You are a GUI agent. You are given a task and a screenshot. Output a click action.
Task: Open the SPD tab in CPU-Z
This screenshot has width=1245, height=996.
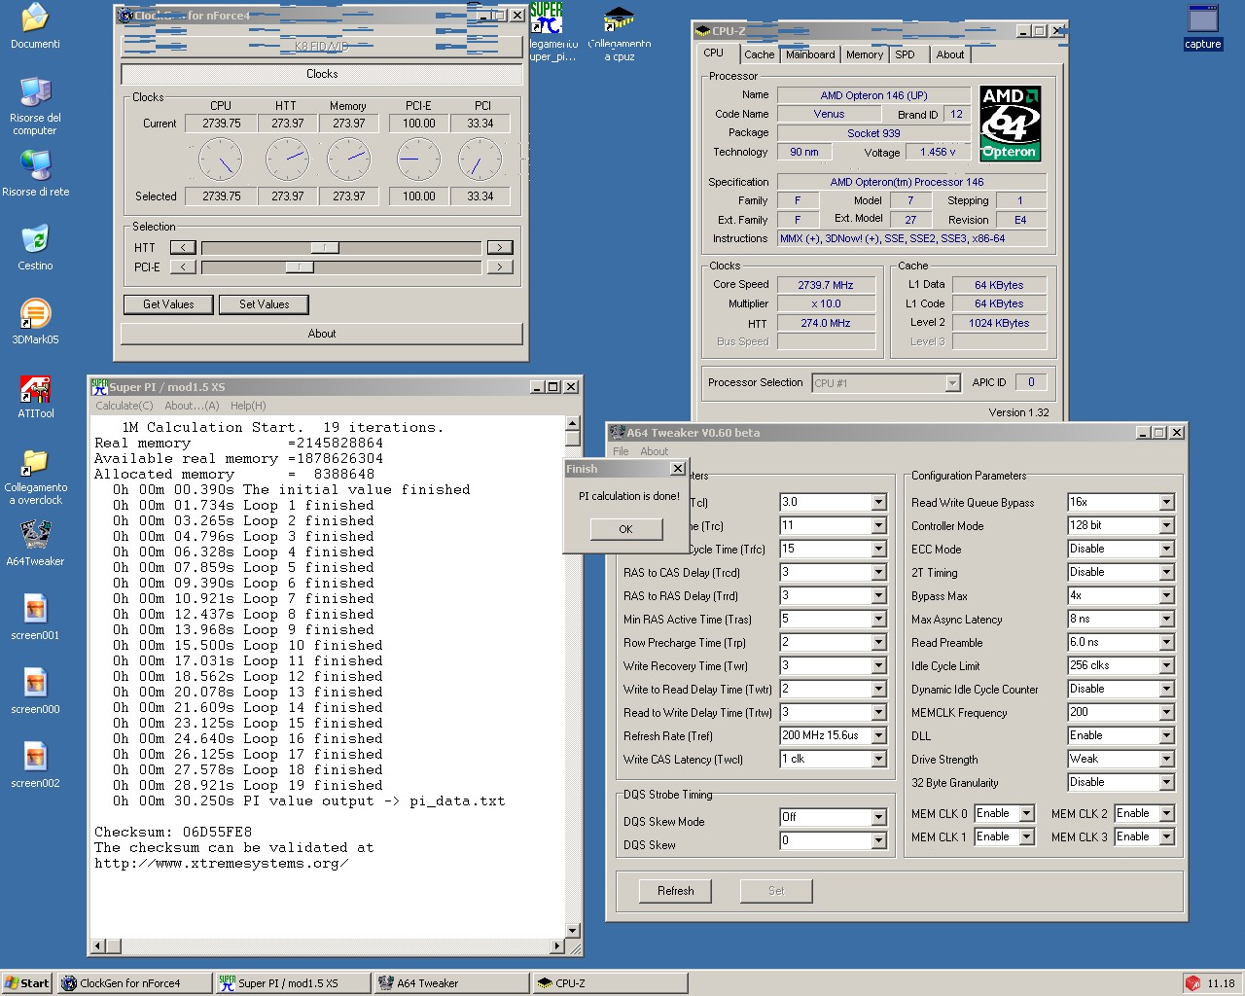pos(906,55)
